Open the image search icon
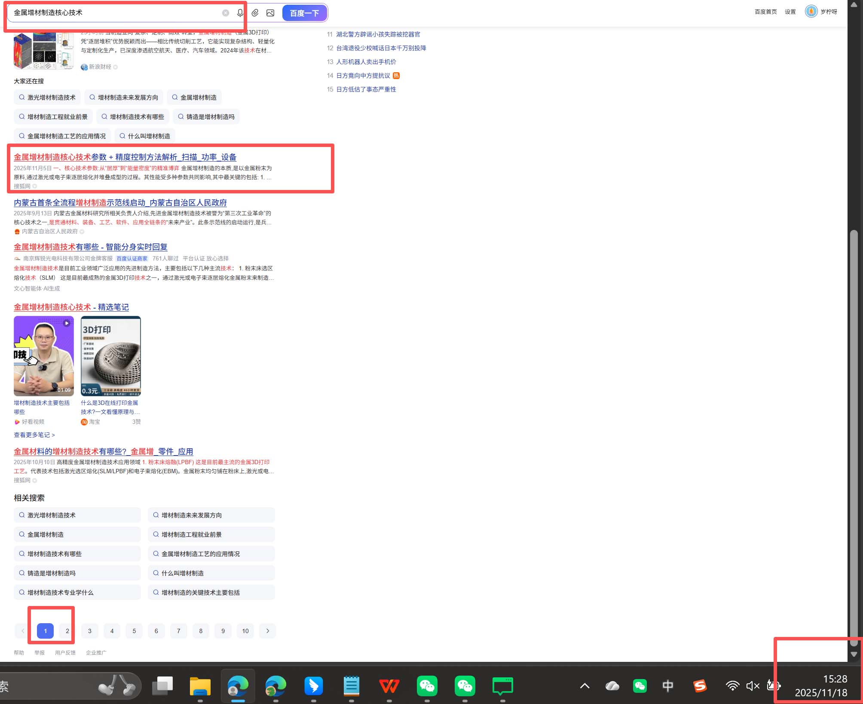863x704 pixels. [270, 13]
